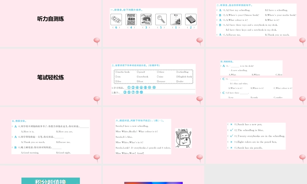Click the candy picture numbered 6
Viewport: 307px width, 184px height.
coord(116,19)
